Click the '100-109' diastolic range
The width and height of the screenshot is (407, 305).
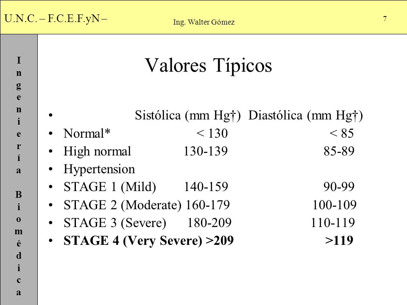point(335,205)
